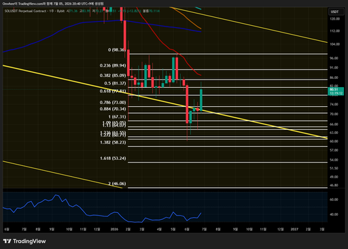Click 40.00 on the RSI pane axis
Viewport: 348px width, 249px height.
pos(334,214)
